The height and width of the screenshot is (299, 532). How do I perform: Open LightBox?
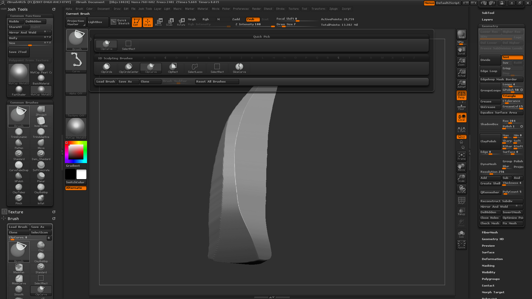coord(98,22)
